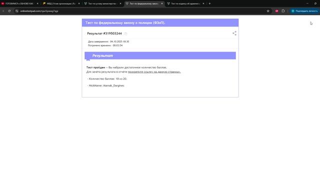Close the 'Тест по кодексу об админ' tab

(x=203, y=3)
